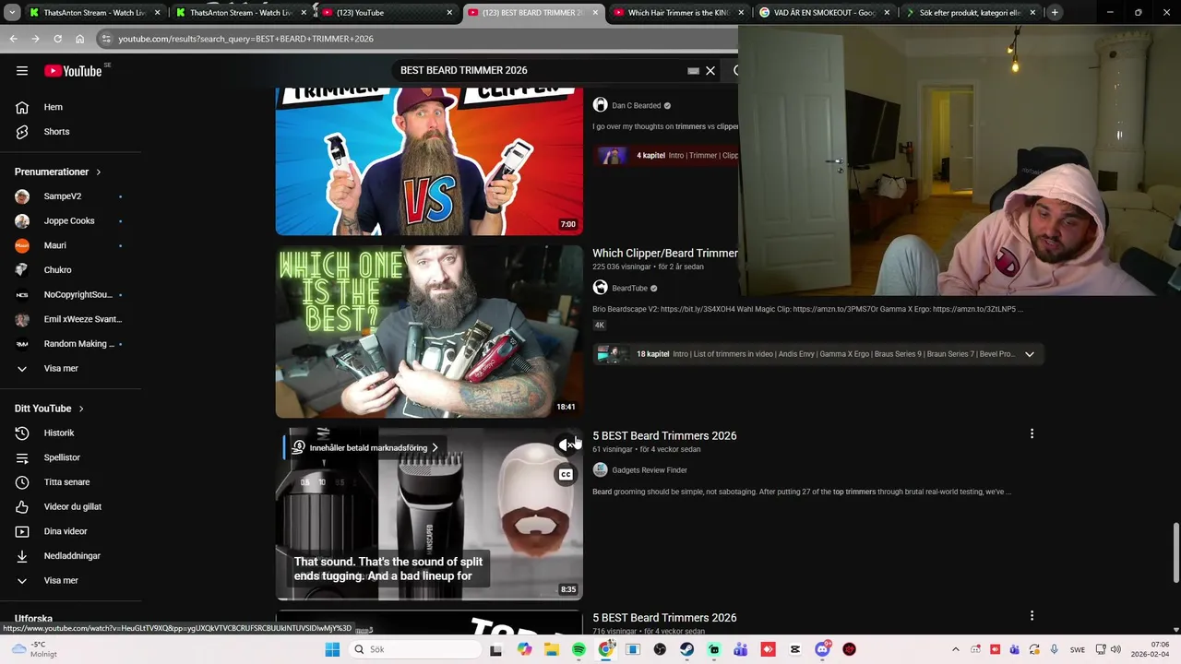
Task: Expand the 18 kapitel chapter list
Action: click(x=1030, y=354)
